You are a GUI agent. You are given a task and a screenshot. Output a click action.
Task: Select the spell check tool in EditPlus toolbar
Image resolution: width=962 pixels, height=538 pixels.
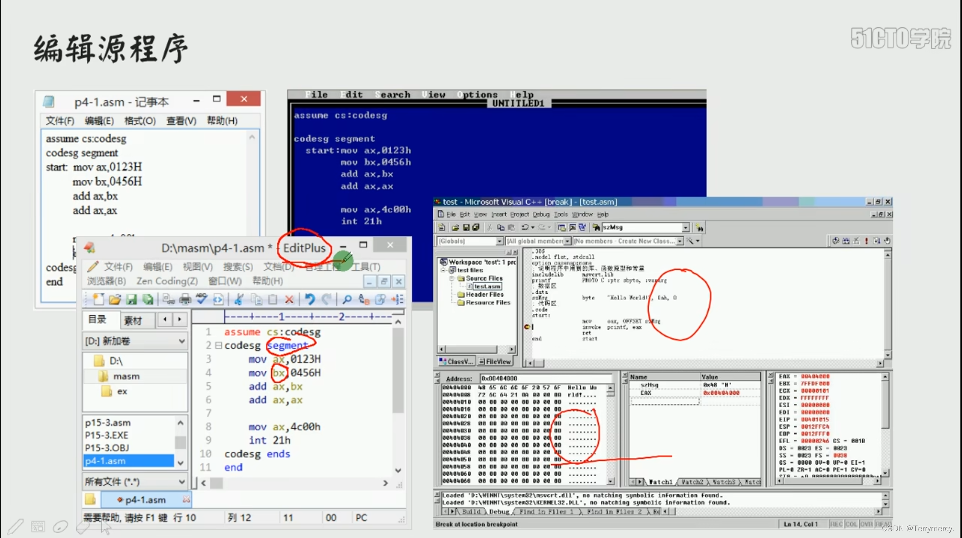pos(201,299)
